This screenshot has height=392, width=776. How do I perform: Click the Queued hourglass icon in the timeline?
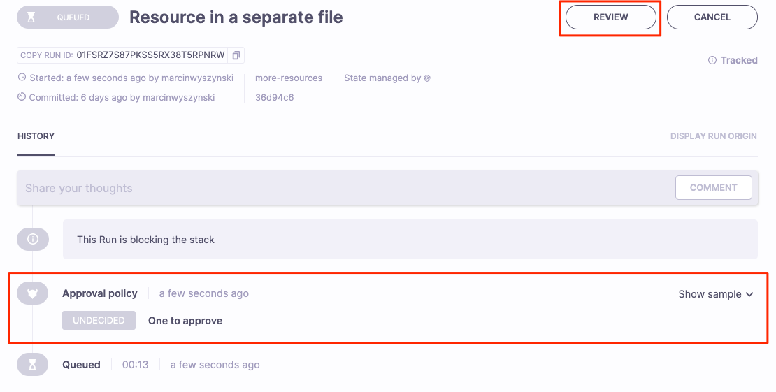click(32, 365)
